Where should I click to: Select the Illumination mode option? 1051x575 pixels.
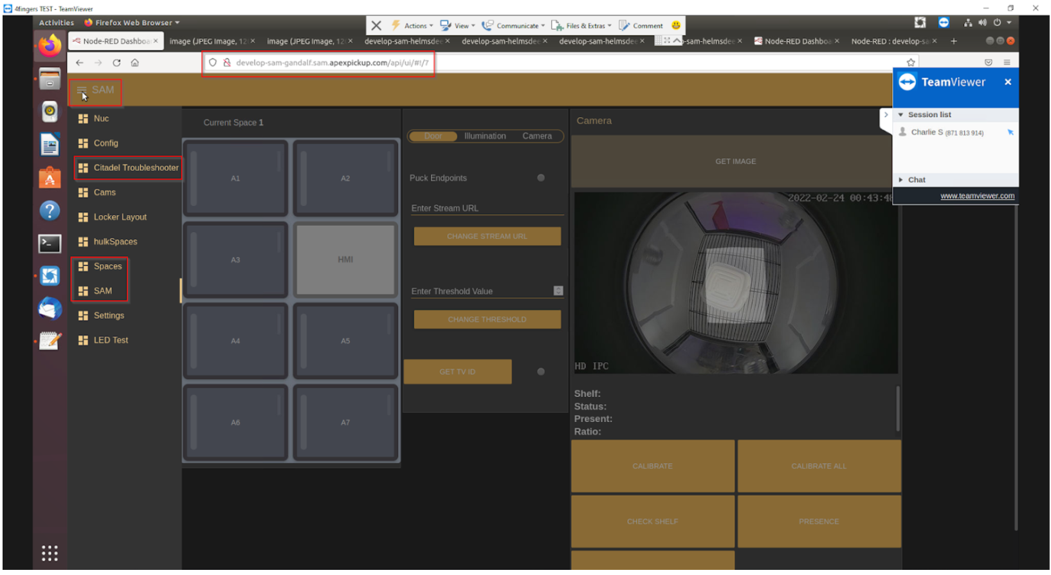485,136
